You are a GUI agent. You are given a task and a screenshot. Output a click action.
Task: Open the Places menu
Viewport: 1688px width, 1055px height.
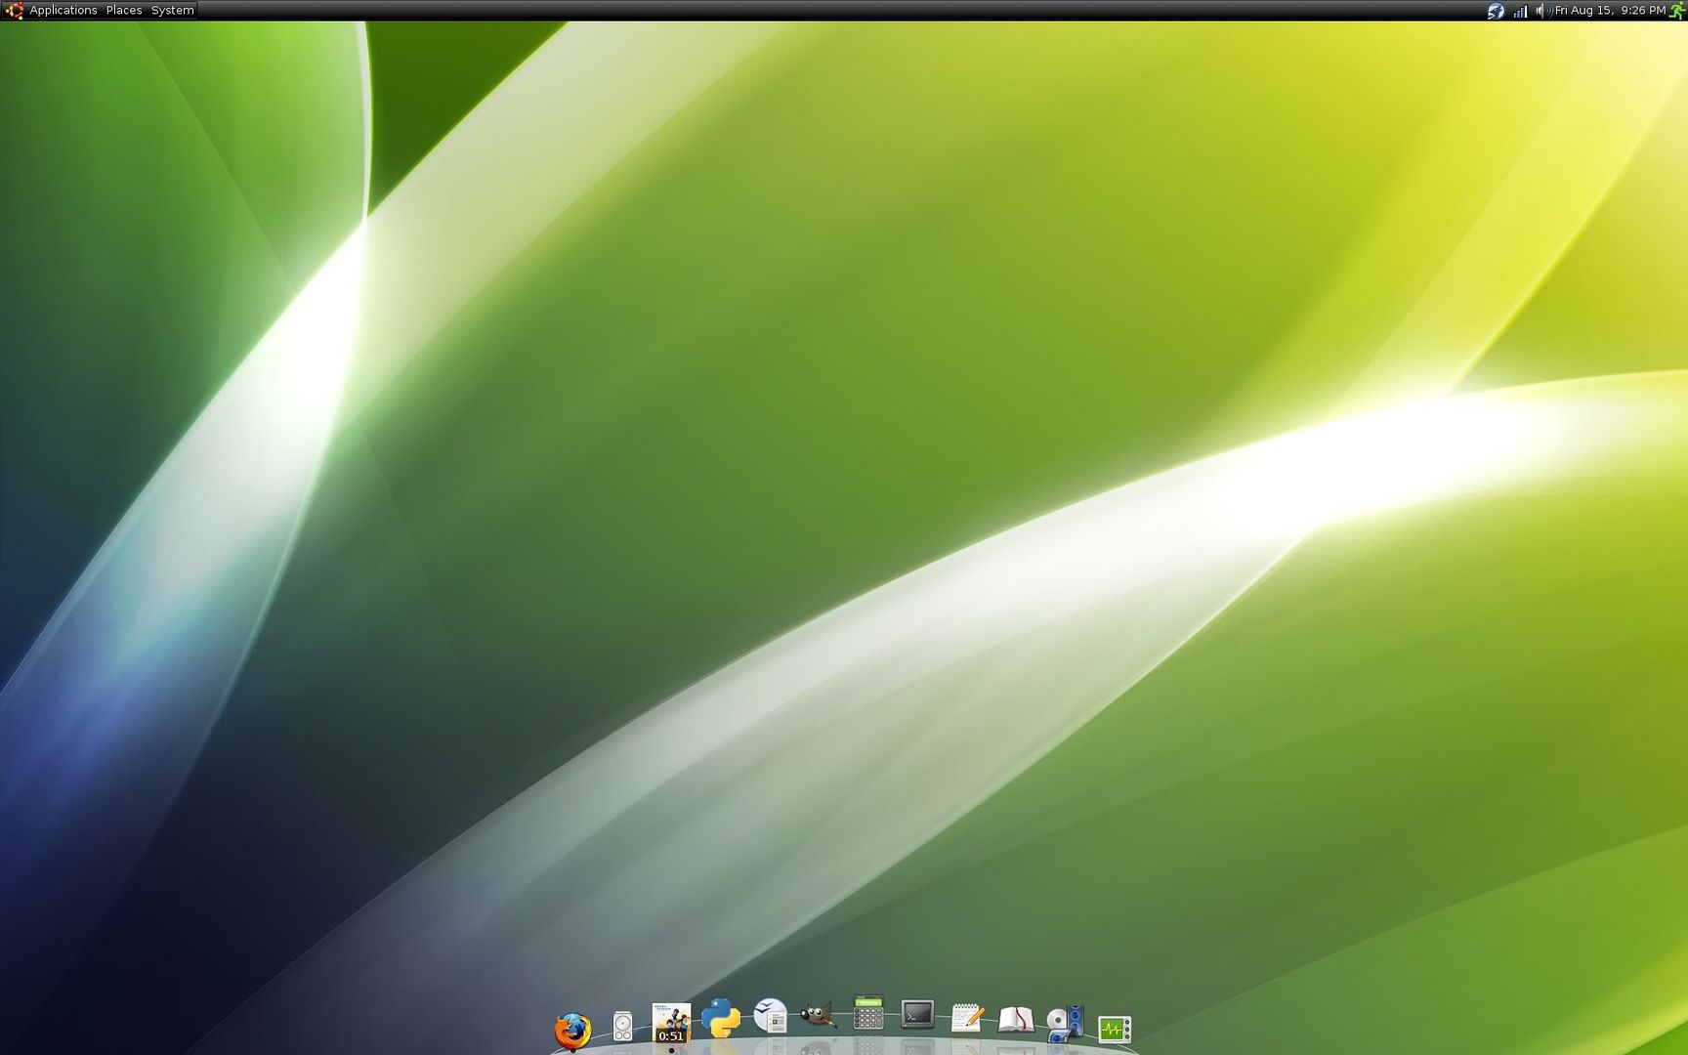124,10
